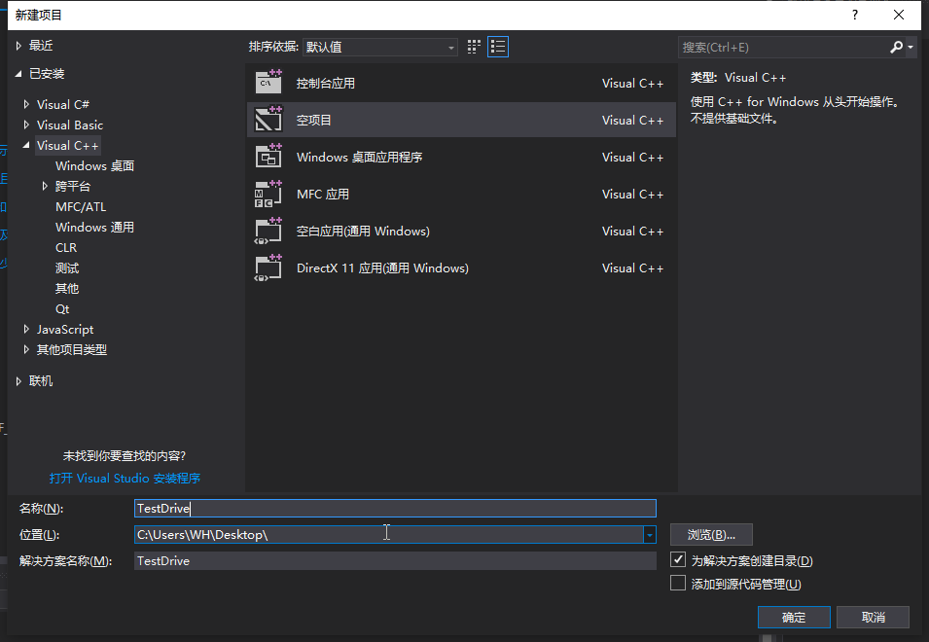Click the 取消 cancel button

[874, 617]
